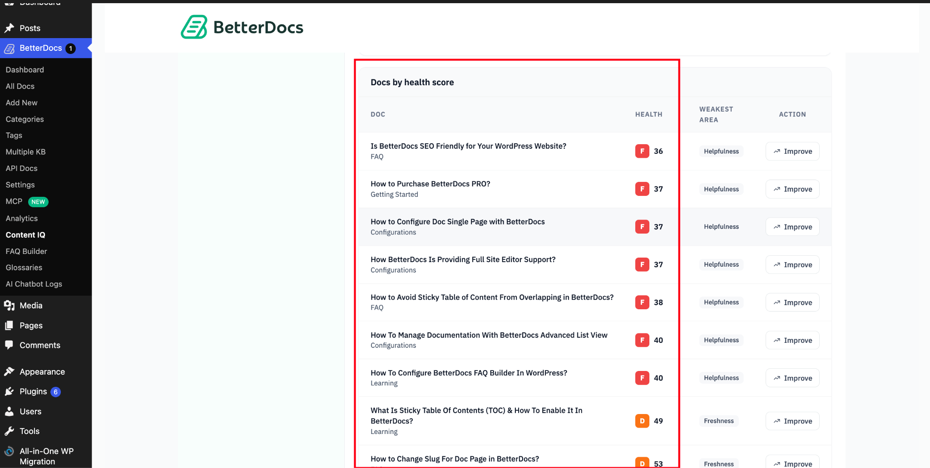Open 'Advanced List View' doc title
This screenshot has height=468, width=930.
coord(489,335)
